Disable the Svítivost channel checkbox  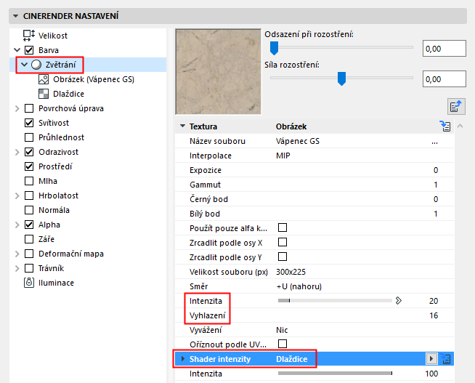click(29, 123)
